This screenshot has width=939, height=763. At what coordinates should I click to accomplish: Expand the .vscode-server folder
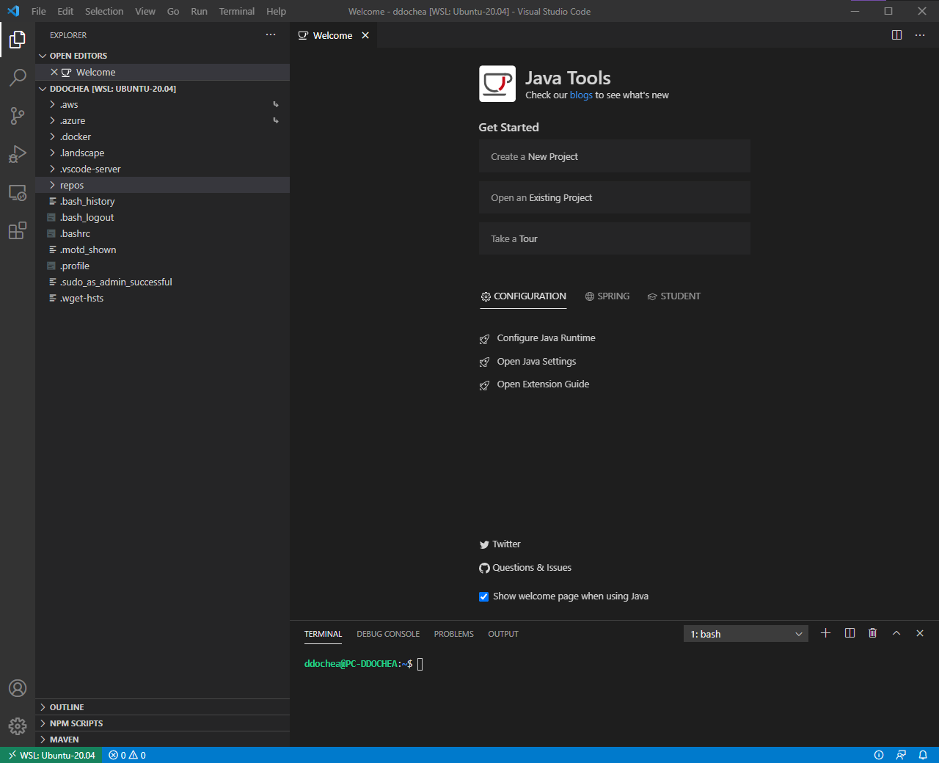(x=162, y=169)
